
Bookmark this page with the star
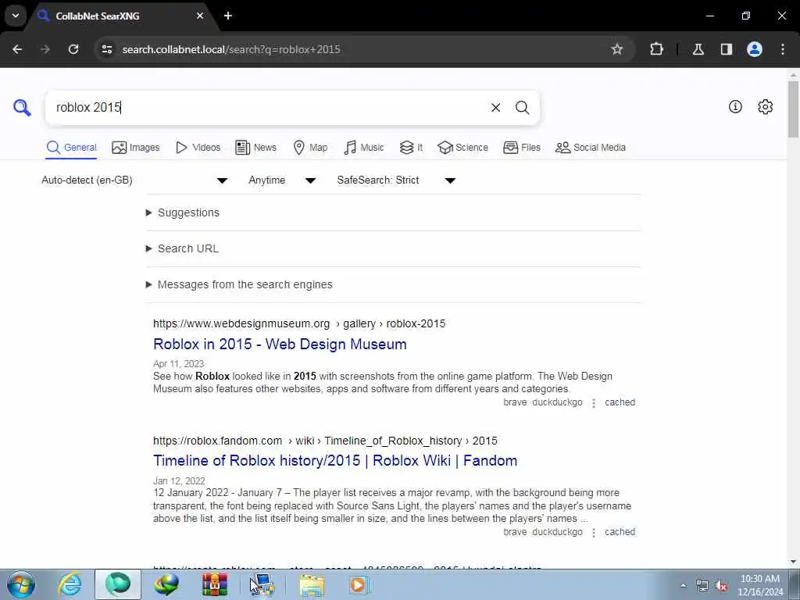[x=617, y=49]
